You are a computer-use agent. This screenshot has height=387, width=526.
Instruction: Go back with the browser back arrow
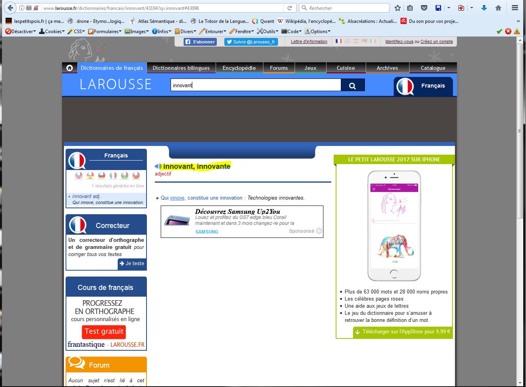point(10,8)
